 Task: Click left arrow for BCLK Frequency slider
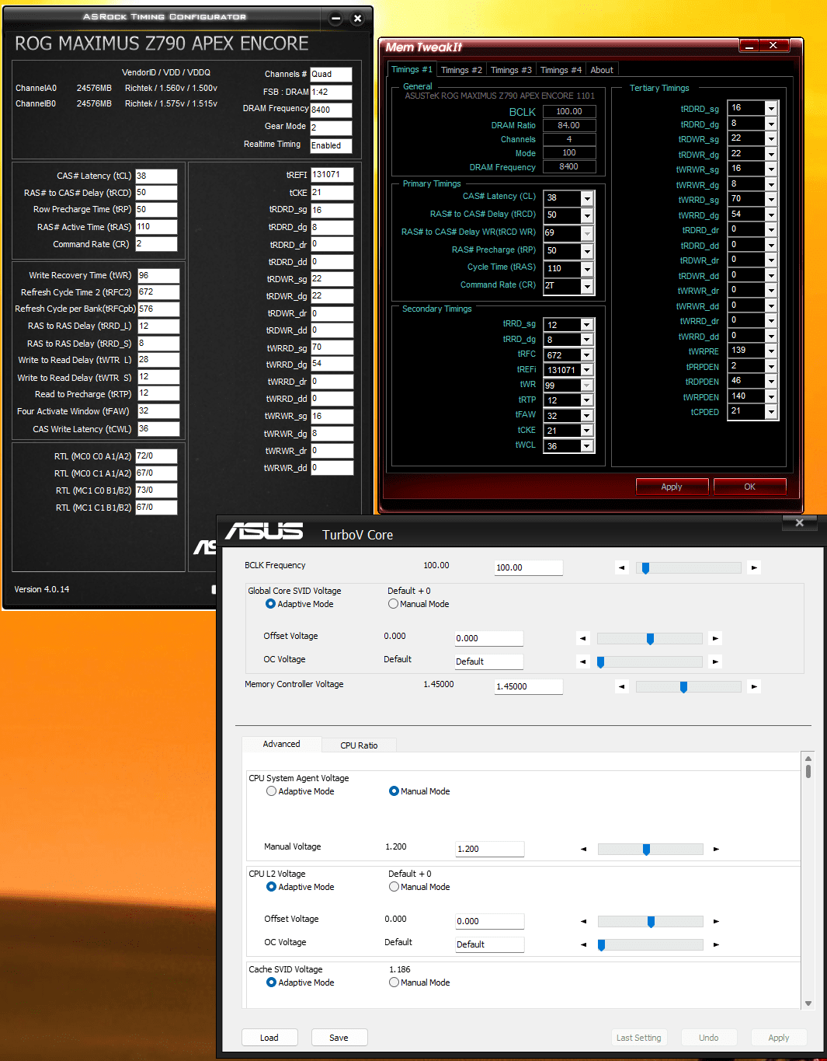click(x=621, y=568)
